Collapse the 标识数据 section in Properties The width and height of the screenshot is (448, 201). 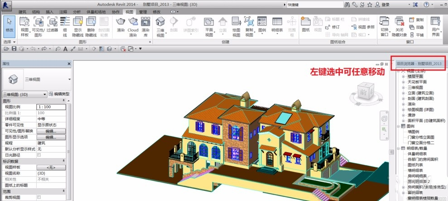(x=63, y=161)
